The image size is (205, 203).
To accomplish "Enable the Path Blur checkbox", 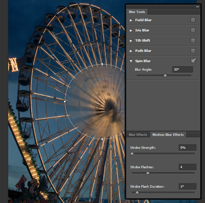I will 193,51.
